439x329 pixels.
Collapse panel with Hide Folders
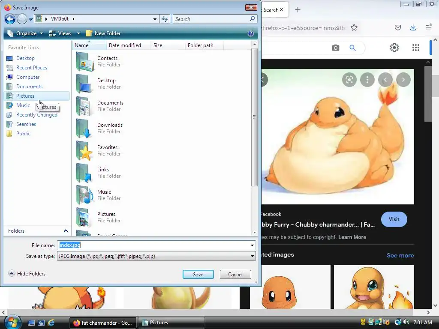tap(27, 274)
